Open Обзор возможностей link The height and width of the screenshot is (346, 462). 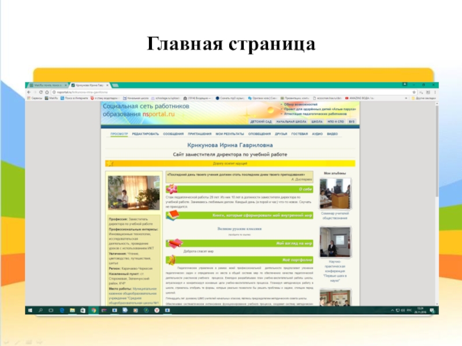click(300, 104)
